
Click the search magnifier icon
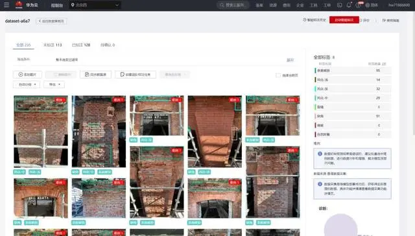click(x=222, y=5)
